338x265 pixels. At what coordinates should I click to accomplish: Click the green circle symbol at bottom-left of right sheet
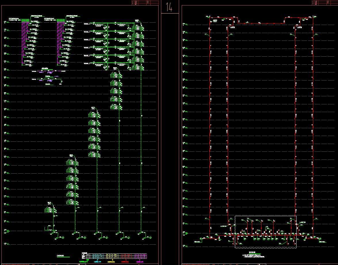point(201,238)
